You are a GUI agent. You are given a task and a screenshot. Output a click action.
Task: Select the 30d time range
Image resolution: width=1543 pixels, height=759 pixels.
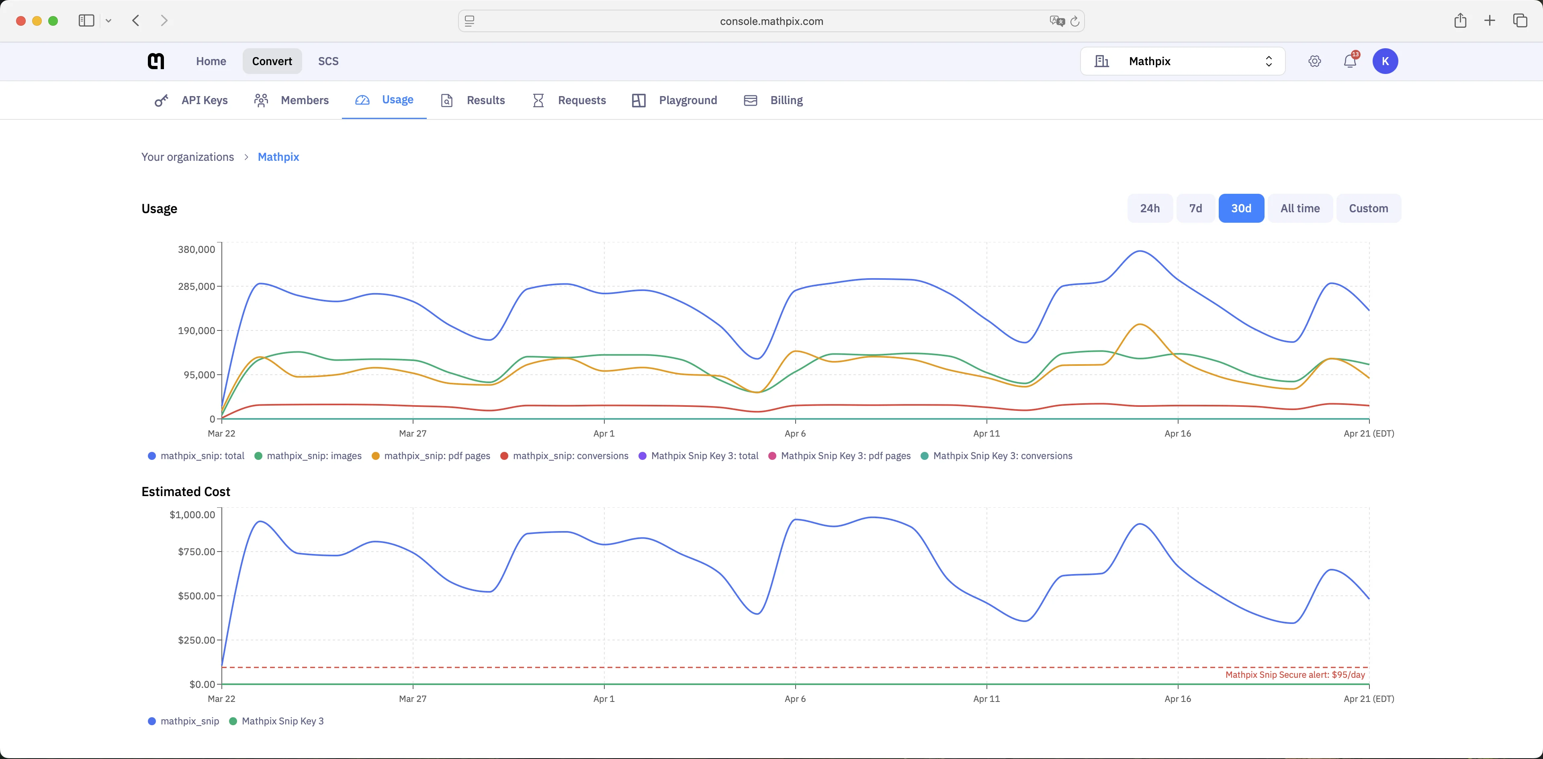tap(1241, 209)
